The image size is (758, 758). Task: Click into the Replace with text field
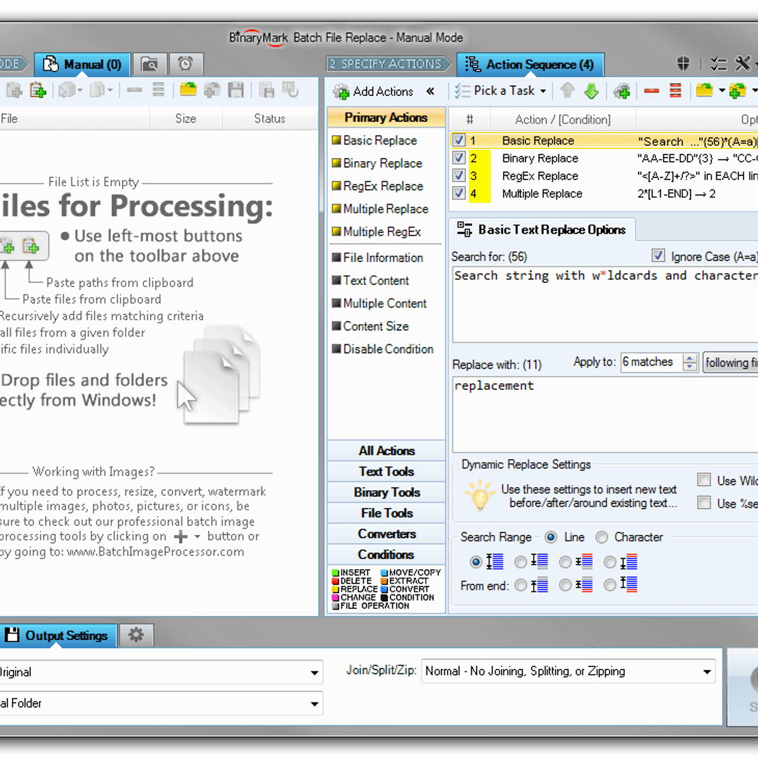point(603,414)
